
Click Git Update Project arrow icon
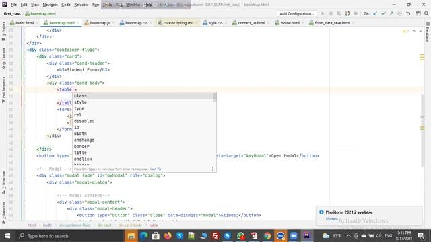click(x=375, y=13)
